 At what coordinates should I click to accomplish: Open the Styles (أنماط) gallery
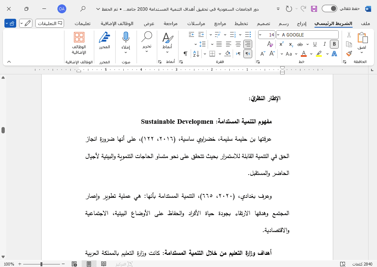click(x=168, y=42)
